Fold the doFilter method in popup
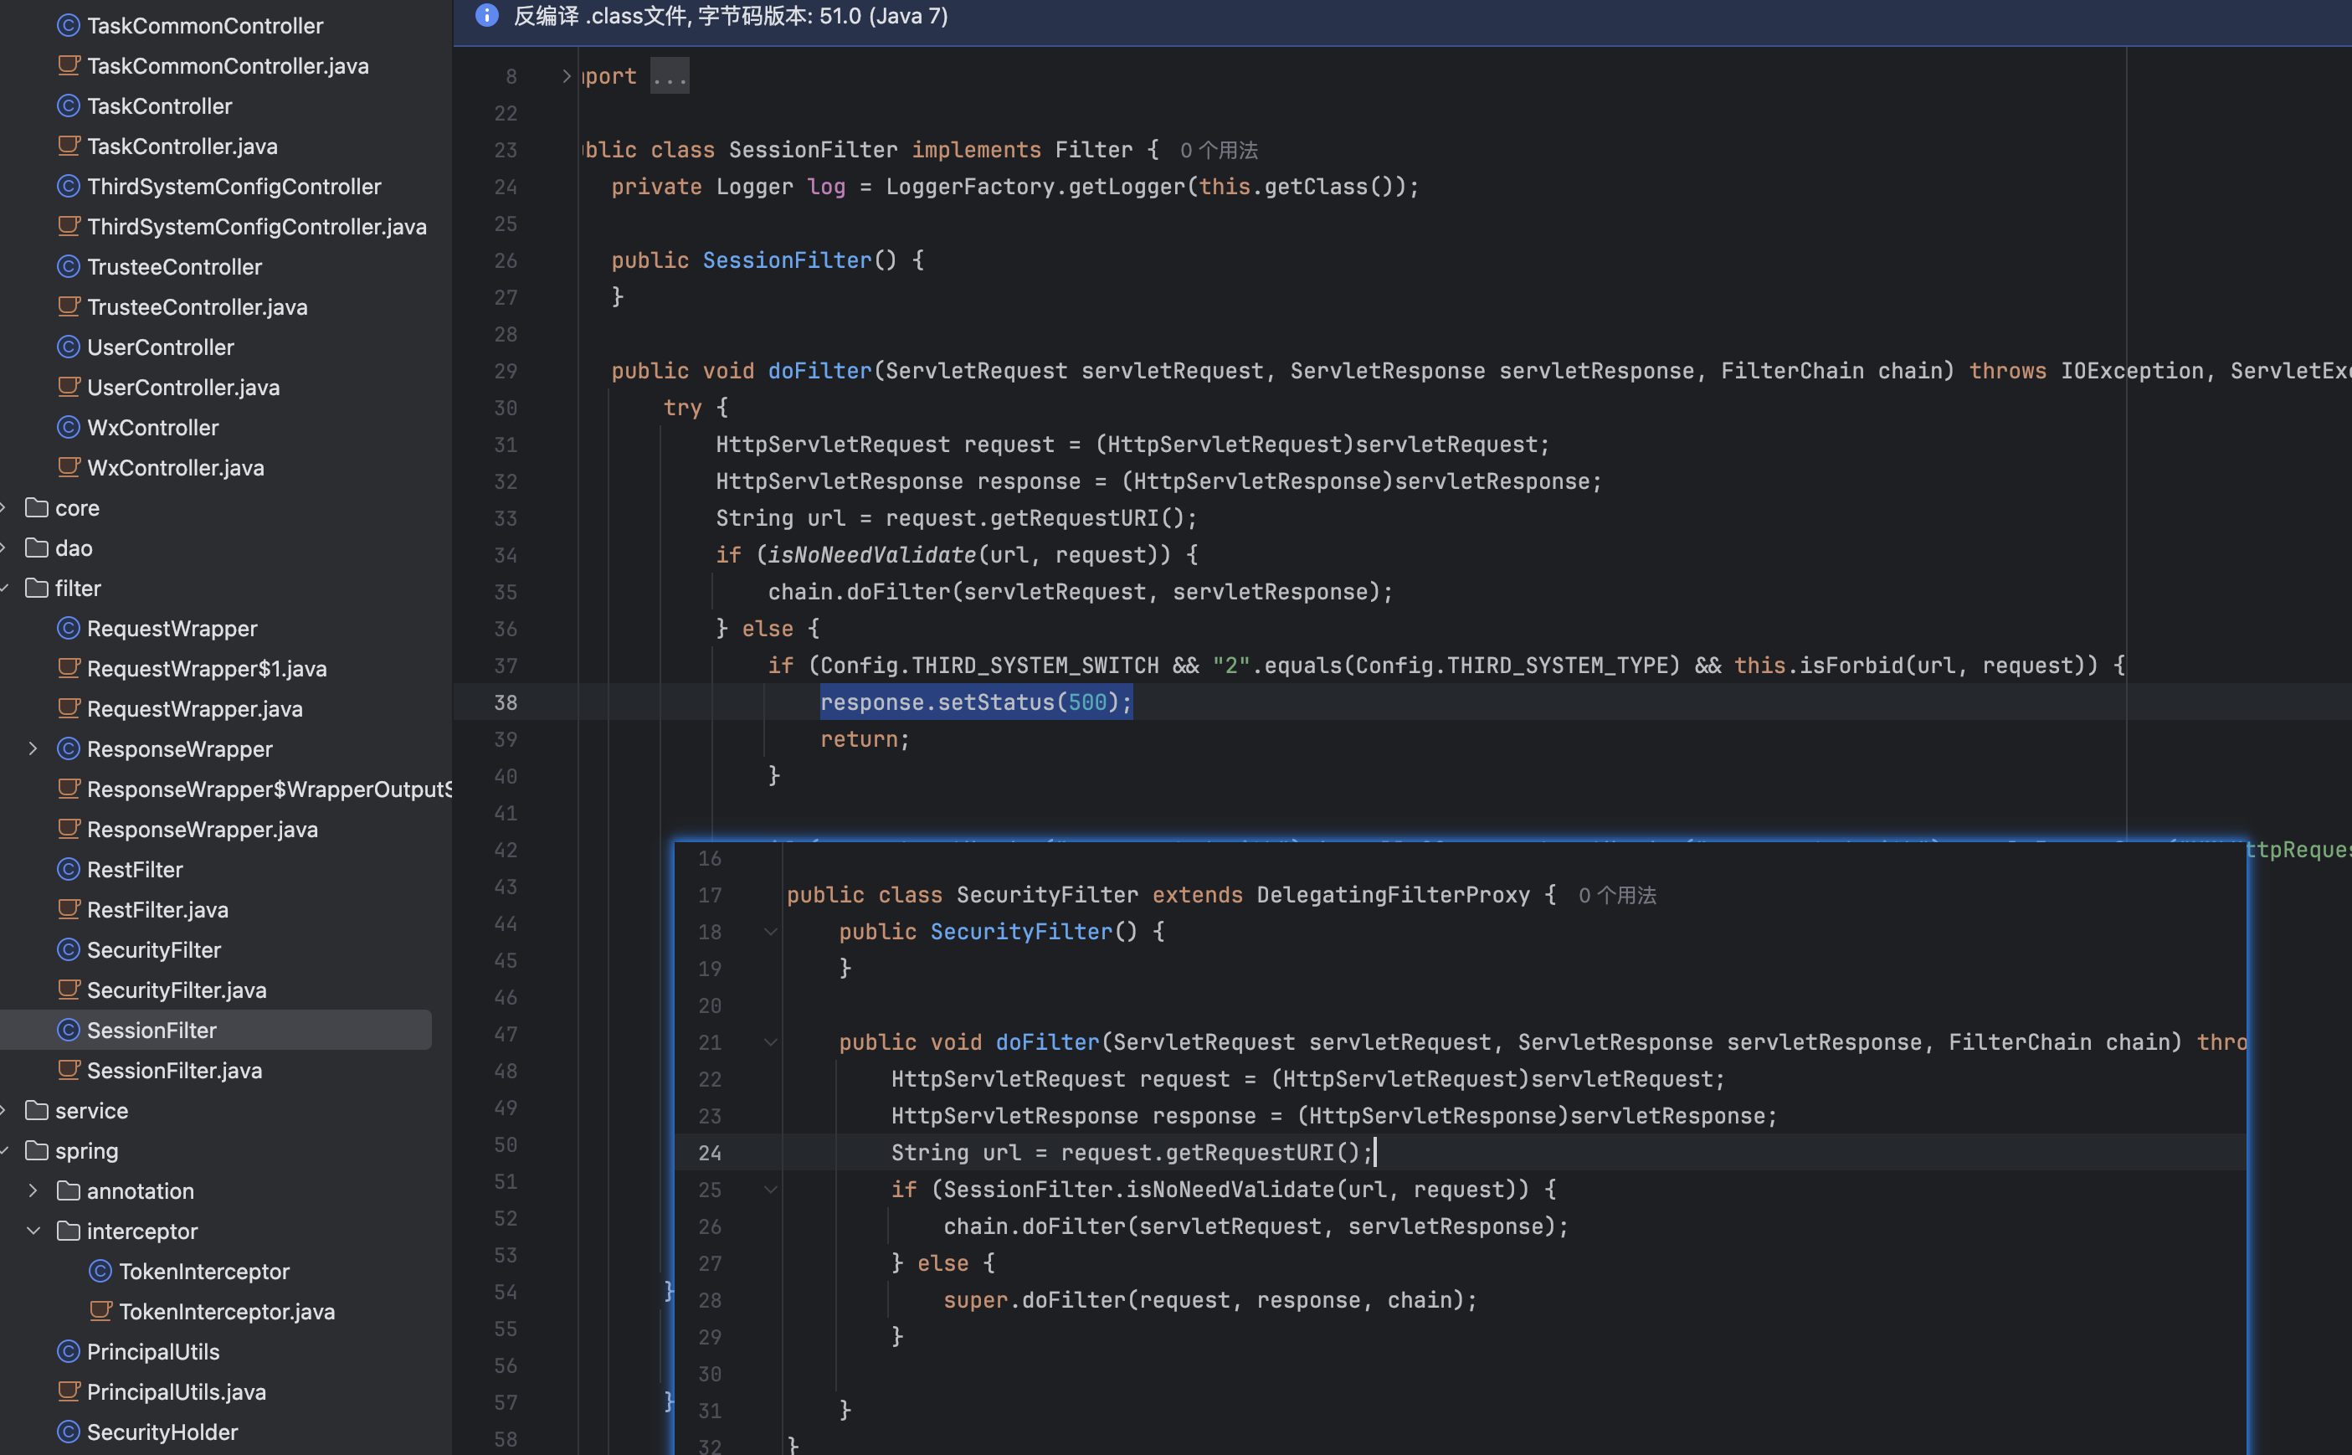The height and width of the screenshot is (1455, 2352). pos(771,1042)
